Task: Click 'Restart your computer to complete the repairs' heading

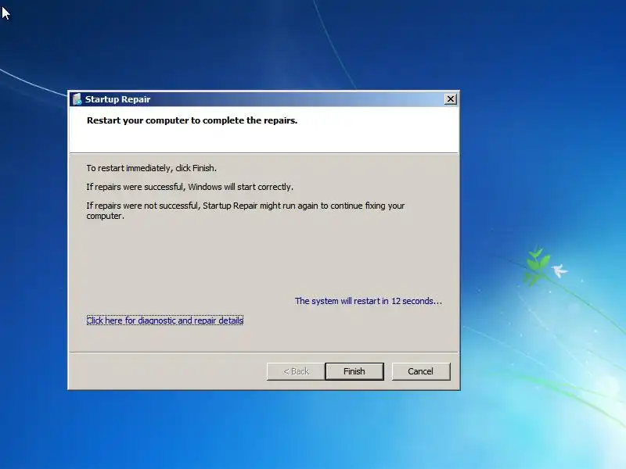Action: click(192, 120)
